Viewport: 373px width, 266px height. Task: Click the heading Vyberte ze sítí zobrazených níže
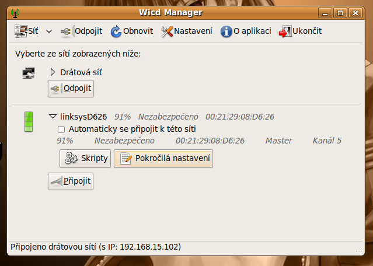(x=78, y=54)
